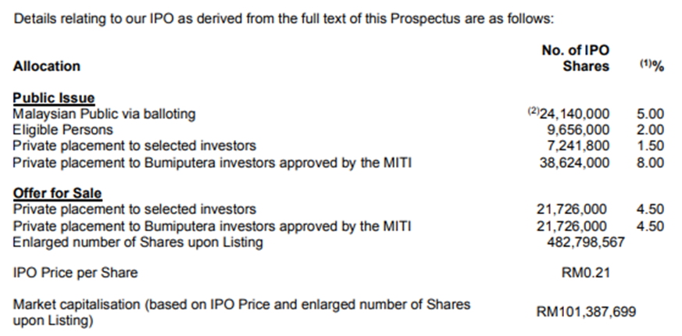The width and height of the screenshot is (682, 336).
Task: Click the 8.00 percentage value
Action: [x=651, y=163]
